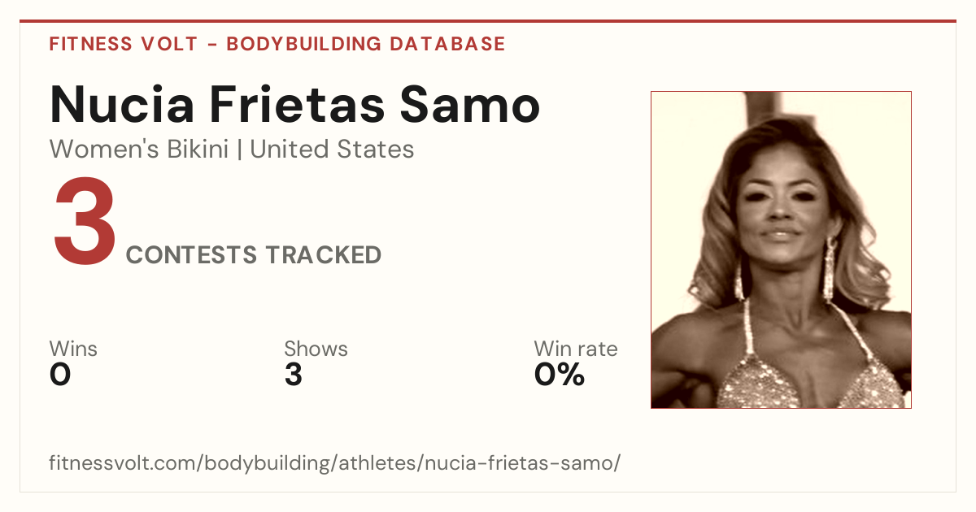Click the Fitness Volt Bodybuilding Database header
This screenshot has height=512, width=976.
[x=277, y=44]
